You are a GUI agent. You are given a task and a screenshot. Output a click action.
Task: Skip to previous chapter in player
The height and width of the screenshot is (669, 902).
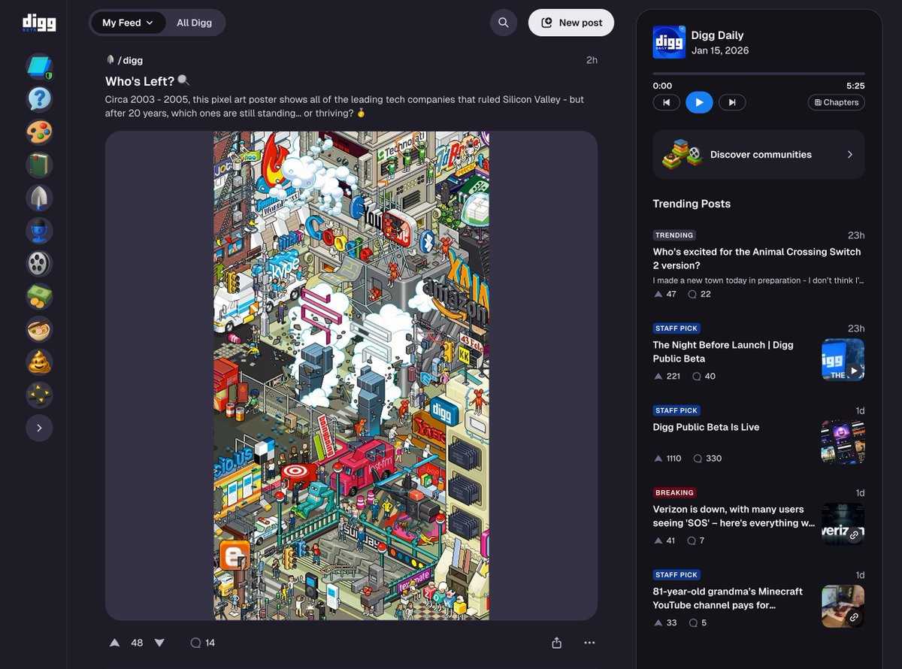coord(666,102)
